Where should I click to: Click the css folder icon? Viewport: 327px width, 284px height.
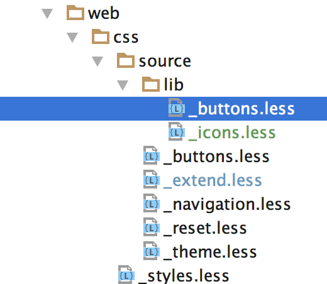(101, 36)
